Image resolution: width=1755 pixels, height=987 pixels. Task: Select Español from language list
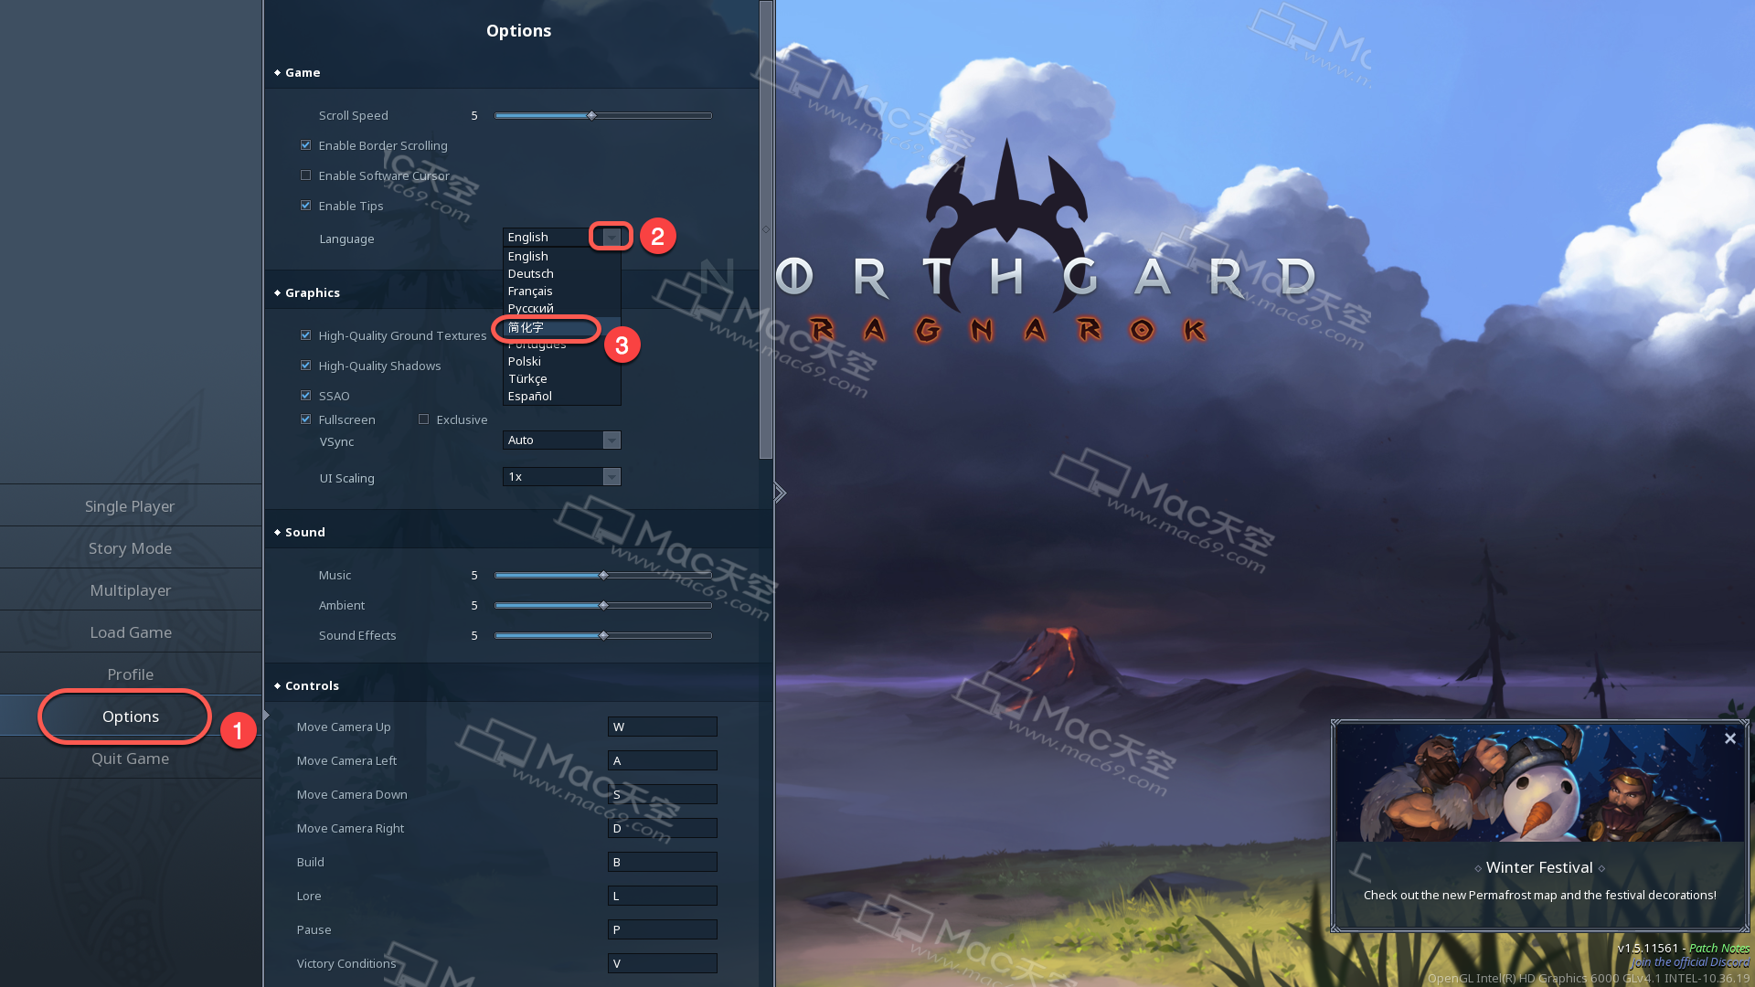[530, 396]
